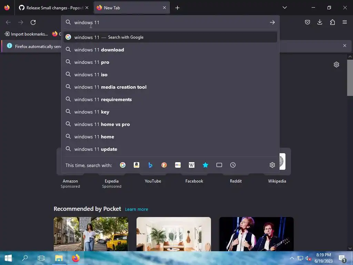Click Import bookmarks in bookmarks toolbar
Screen dimensions: 353x265
click(x=26, y=34)
